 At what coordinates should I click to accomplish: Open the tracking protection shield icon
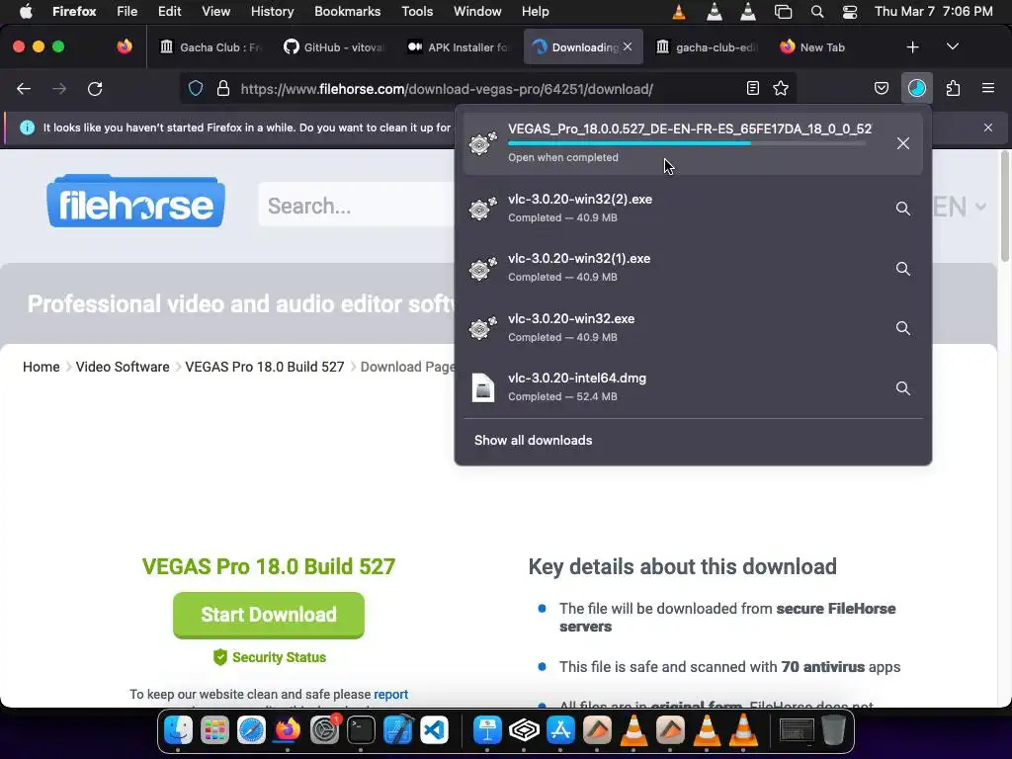(x=196, y=88)
